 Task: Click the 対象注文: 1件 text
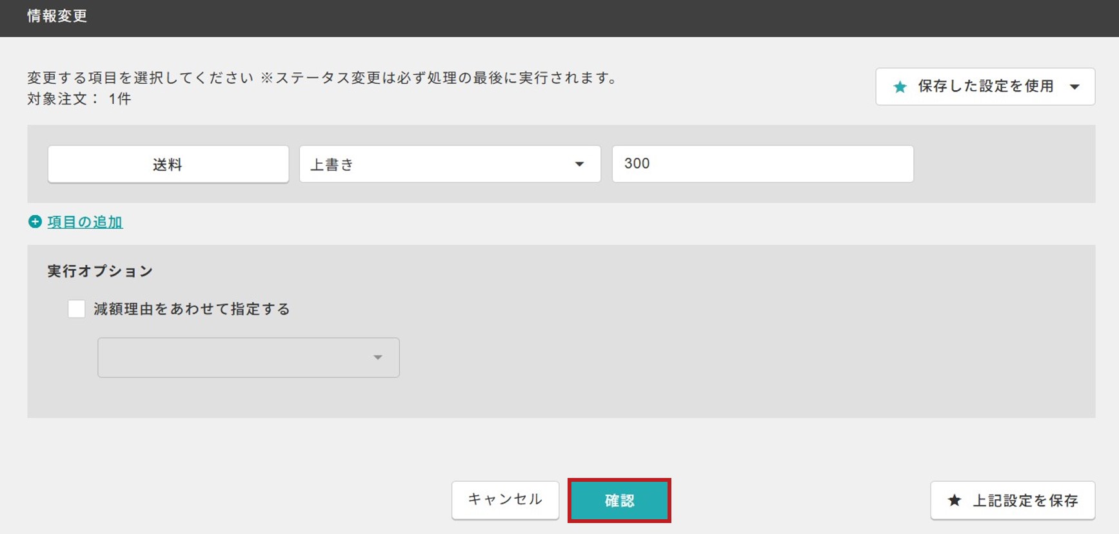pyautogui.click(x=79, y=99)
